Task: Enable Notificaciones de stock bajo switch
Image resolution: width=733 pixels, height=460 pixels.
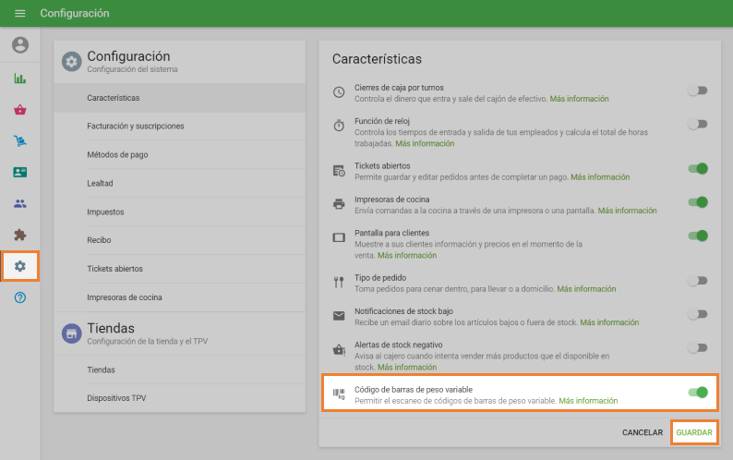Action: [x=698, y=314]
